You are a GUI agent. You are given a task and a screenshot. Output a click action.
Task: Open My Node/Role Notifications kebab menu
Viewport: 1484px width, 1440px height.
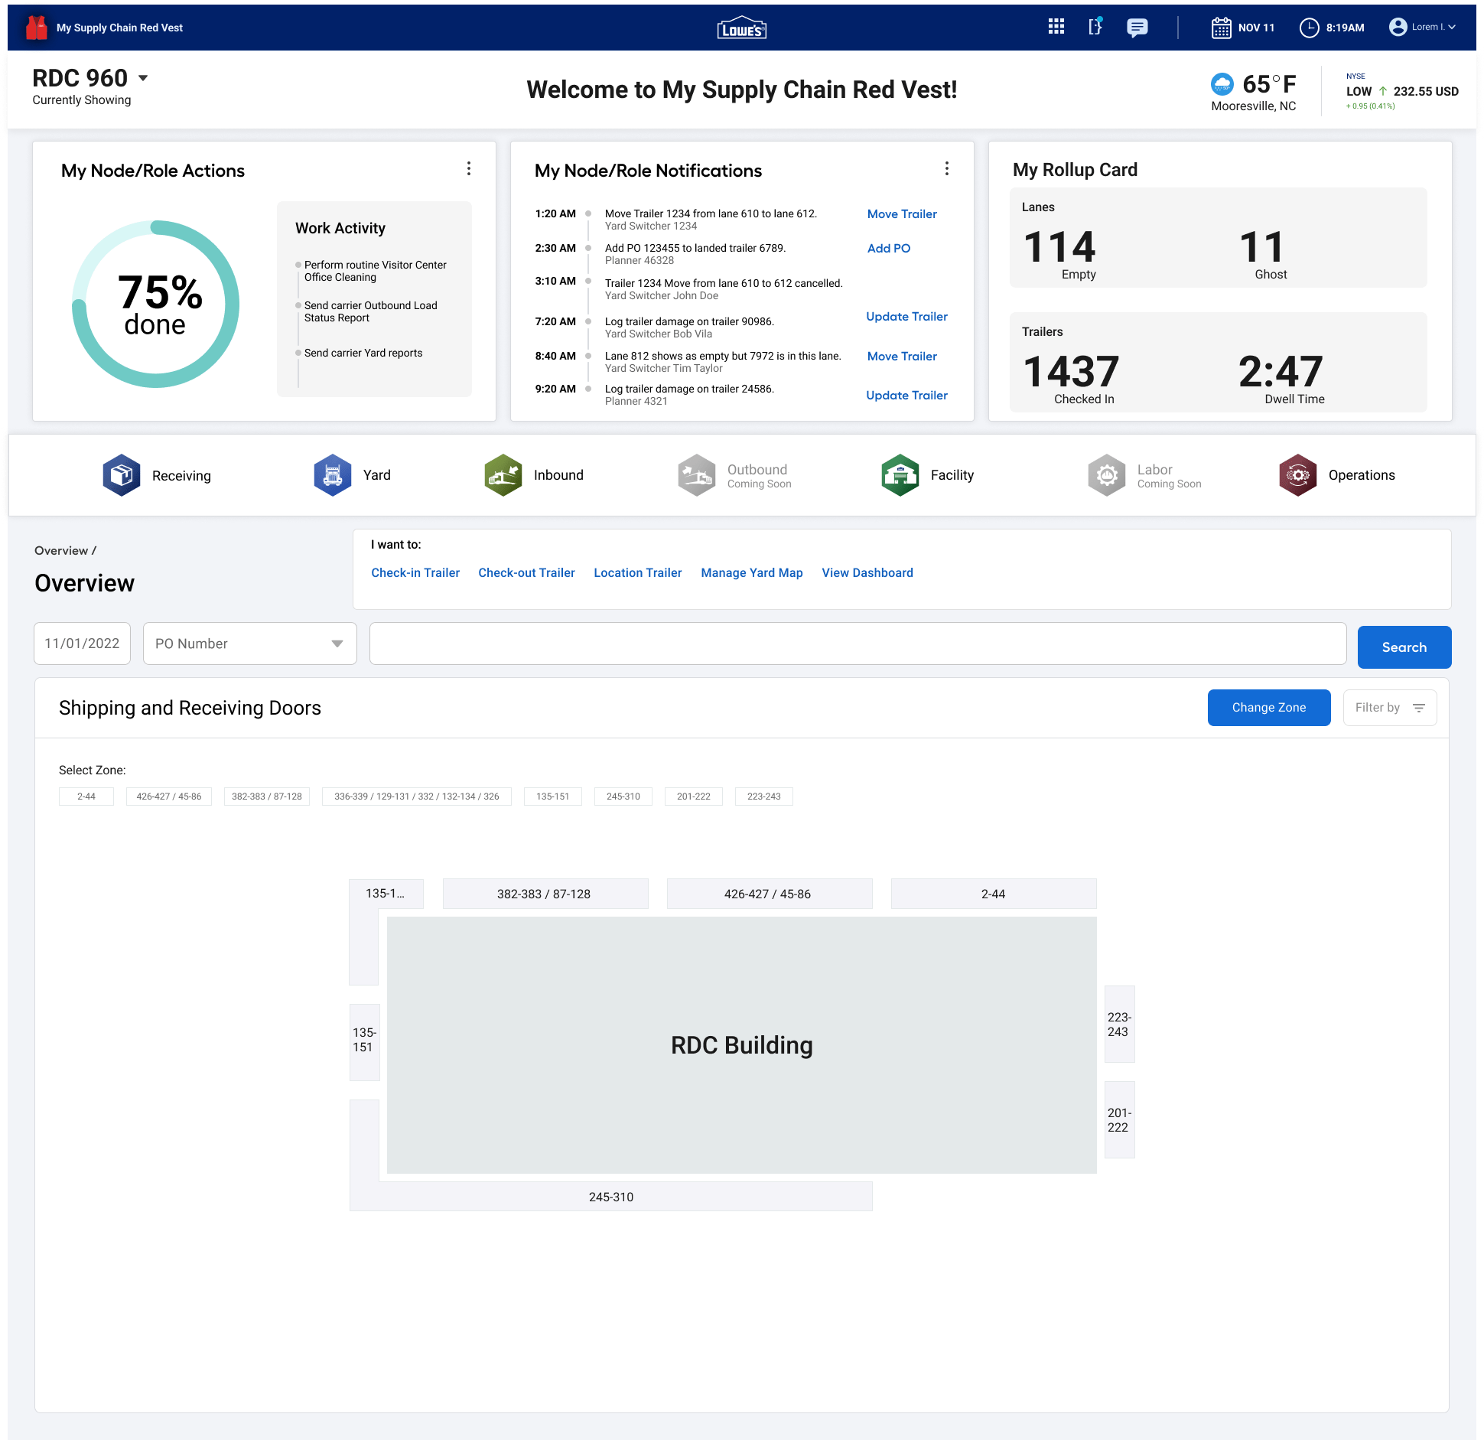[947, 168]
